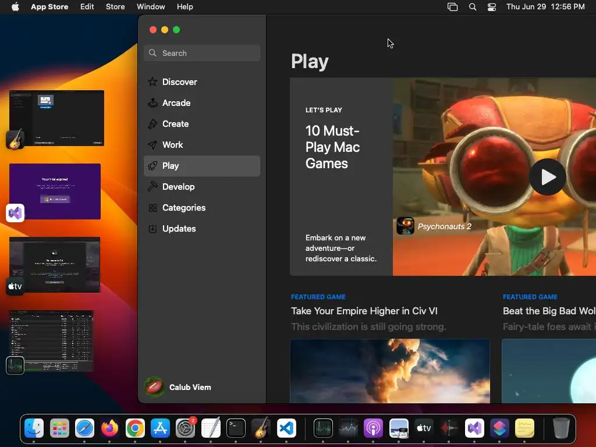Launch Finder from the Dock
Image resolution: width=596 pixels, height=447 pixels.
(34, 428)
